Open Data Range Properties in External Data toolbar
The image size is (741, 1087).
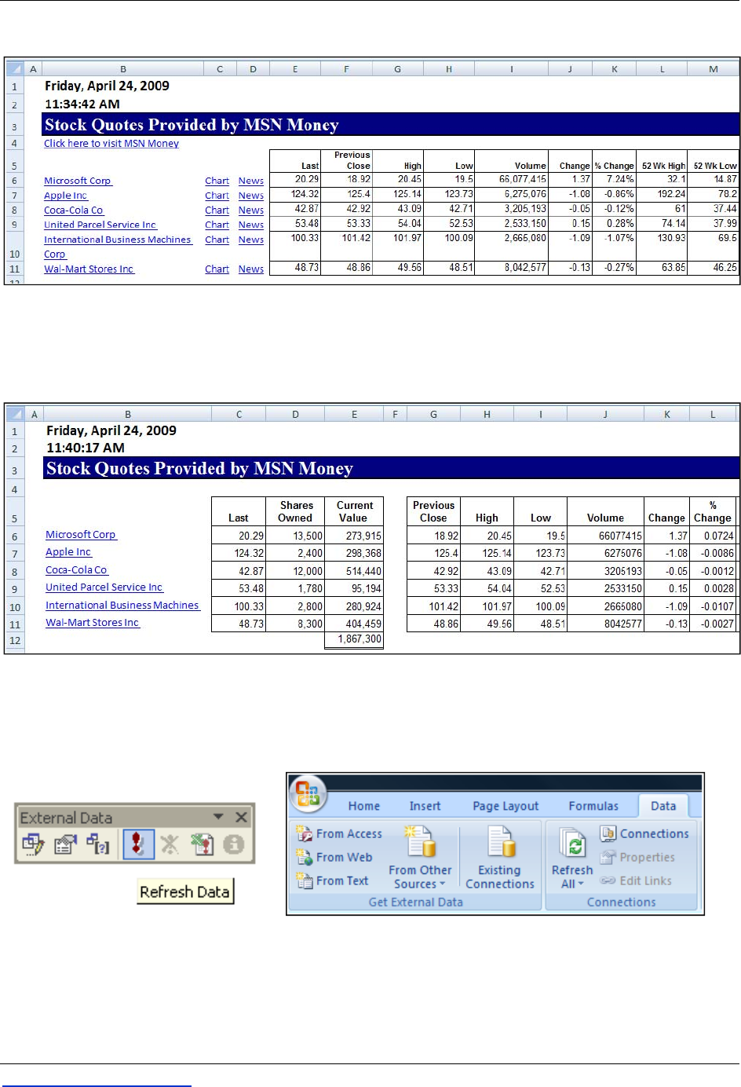coord(65,845)
